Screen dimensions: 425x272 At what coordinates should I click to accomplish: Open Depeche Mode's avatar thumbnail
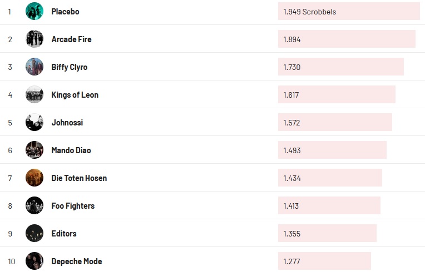34,261
